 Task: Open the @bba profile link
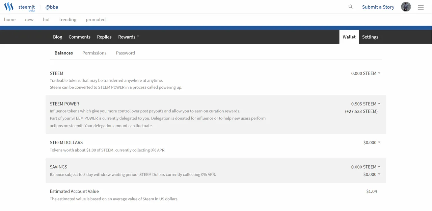click(52, 7)
